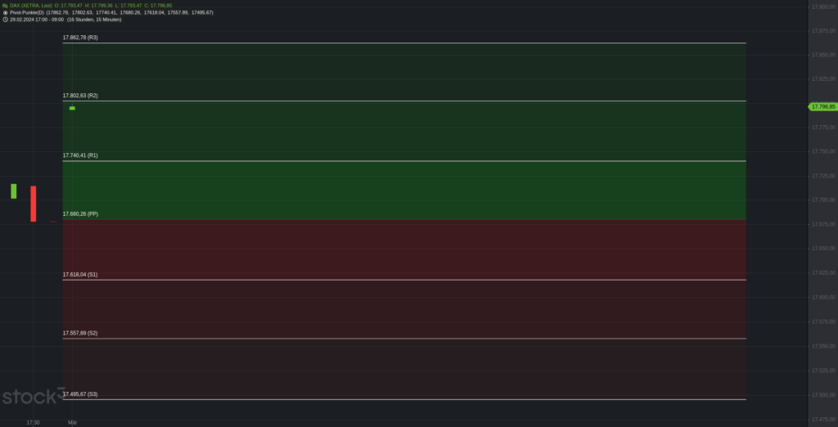Click the green 17.796,85 current price tag
Screen dimensions: 838x427
pyautogui.click(x=822, y=106)
